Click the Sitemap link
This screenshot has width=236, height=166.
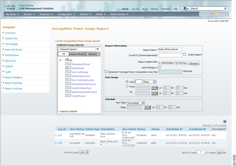tap(154, 9)
